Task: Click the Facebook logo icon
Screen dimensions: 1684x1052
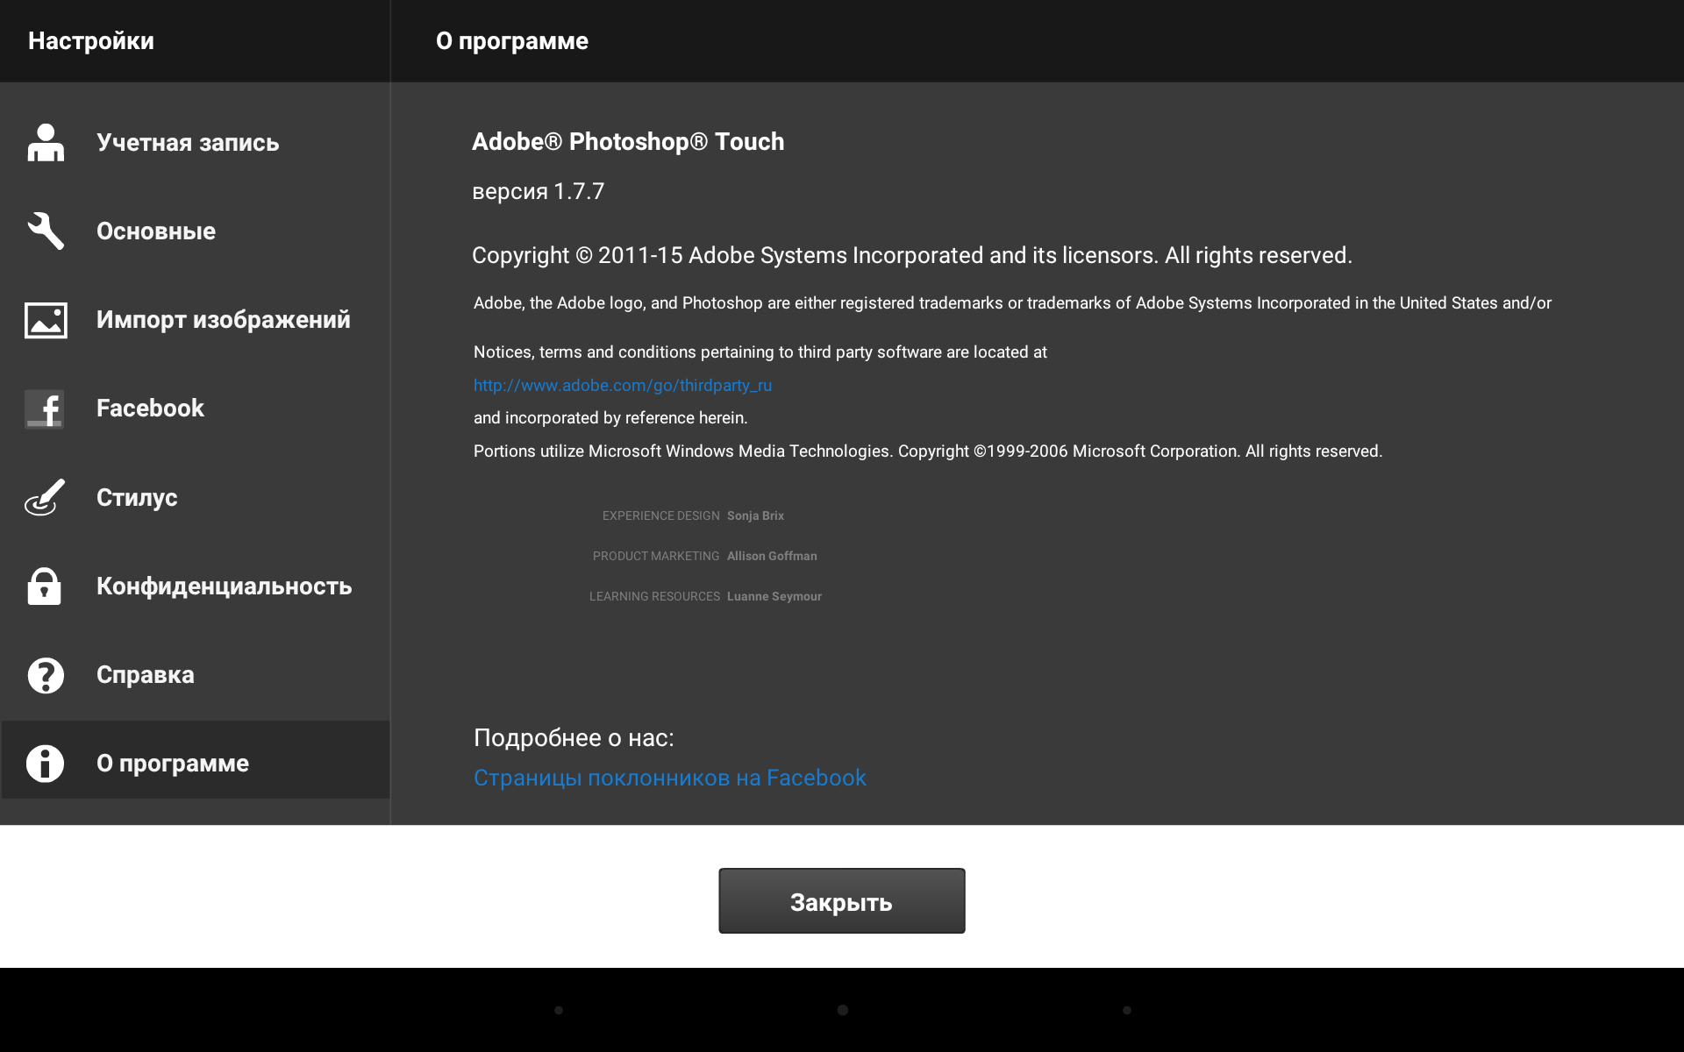Action: tap(45, 409)
